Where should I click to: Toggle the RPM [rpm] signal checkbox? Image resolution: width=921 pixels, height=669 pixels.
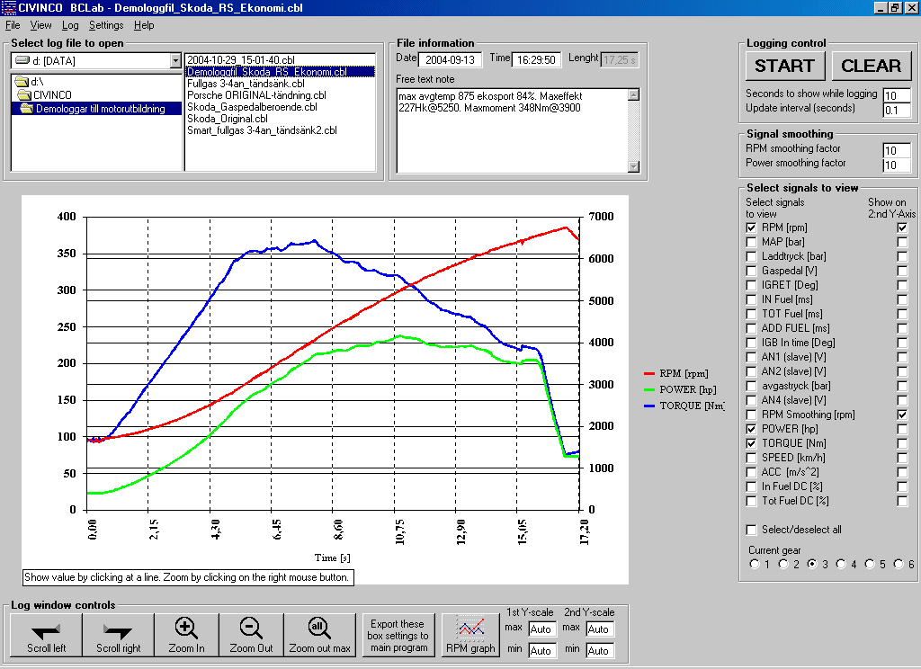click(x=751, y=227)
